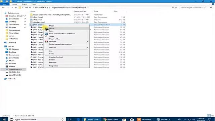Select AR DISK (D:) drive
Screen dimensions: 215x121
[x=14, y=72]
